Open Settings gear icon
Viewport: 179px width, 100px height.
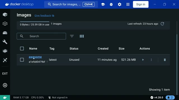tap(119, 4)
